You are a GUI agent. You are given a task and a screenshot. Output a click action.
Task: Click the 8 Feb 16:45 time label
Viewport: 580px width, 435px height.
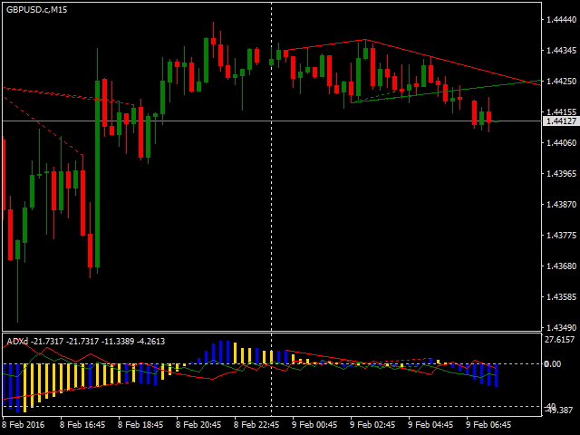(x=82, y=425)
